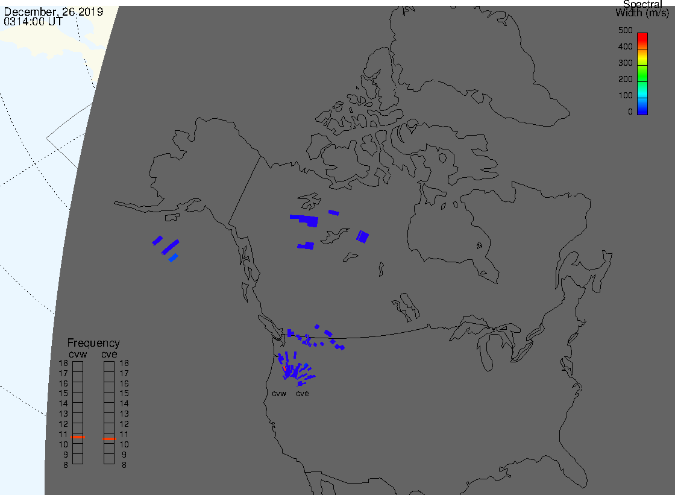Click the orange marker on the cvw frequency bar
Viewport: 675px width, 495px height.
(78, 437)
